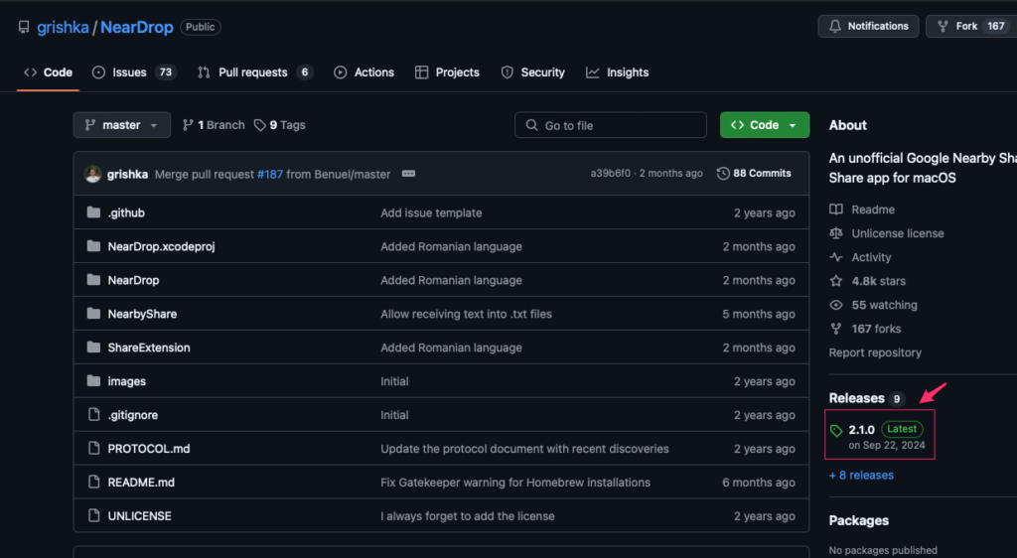Open the Issues tab
Screen dimensions: 1017x558
click(x=129, y=72)
